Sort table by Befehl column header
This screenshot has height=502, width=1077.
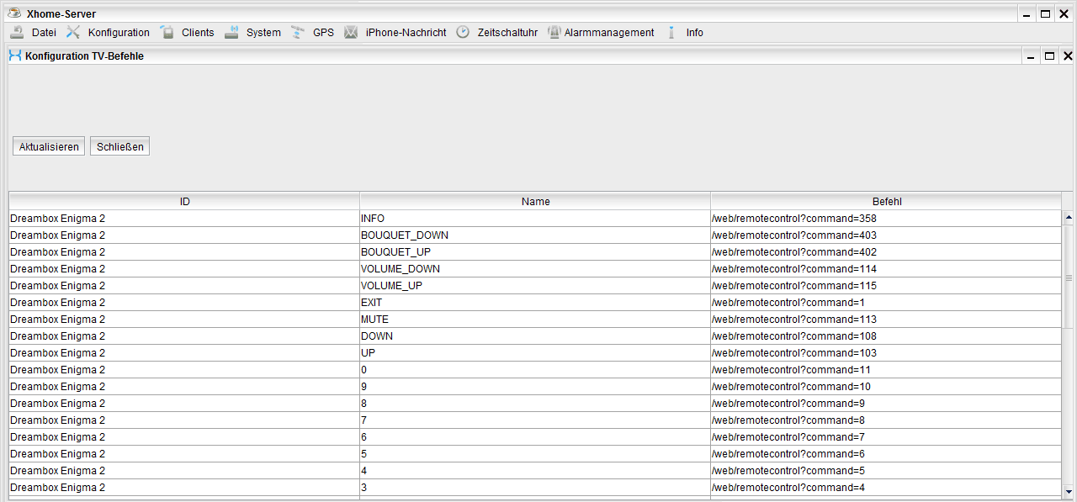886,202
